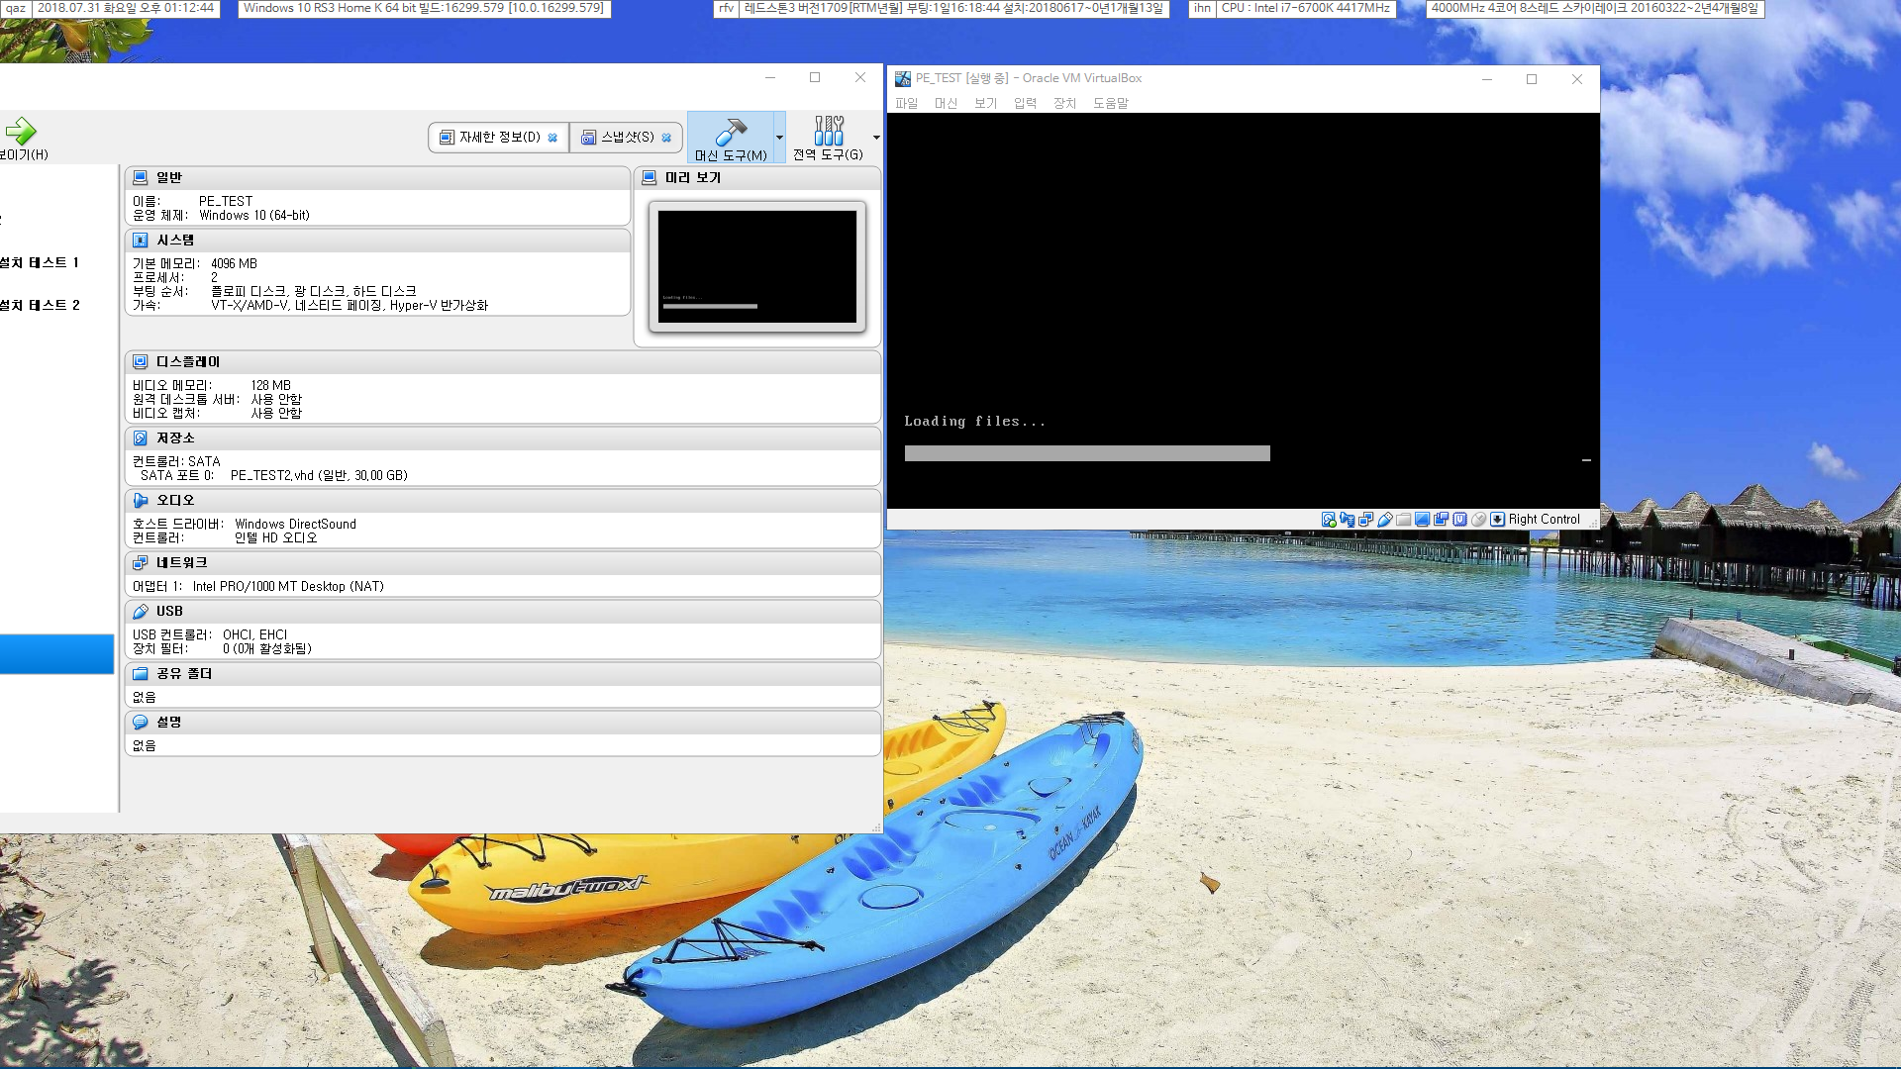Image resolution: width=1901 pixels, height=1069 pixels.
Task: Click 'OHCI, EHCI' USB controller value
Action: (254, 634)
